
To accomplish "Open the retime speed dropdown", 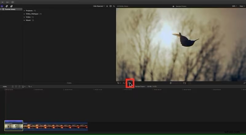I will click(x=129, y=83).
